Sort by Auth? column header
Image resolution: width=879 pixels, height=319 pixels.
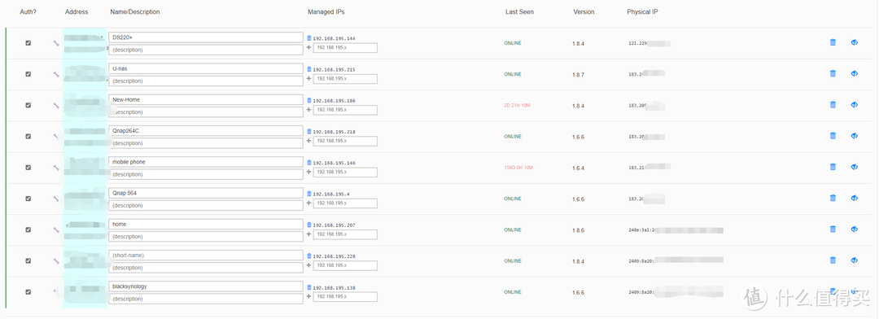coord(28,11)
